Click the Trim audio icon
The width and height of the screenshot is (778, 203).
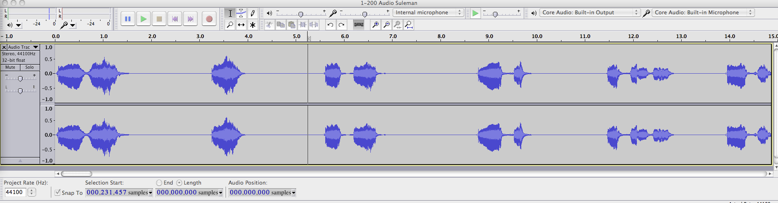303,25
